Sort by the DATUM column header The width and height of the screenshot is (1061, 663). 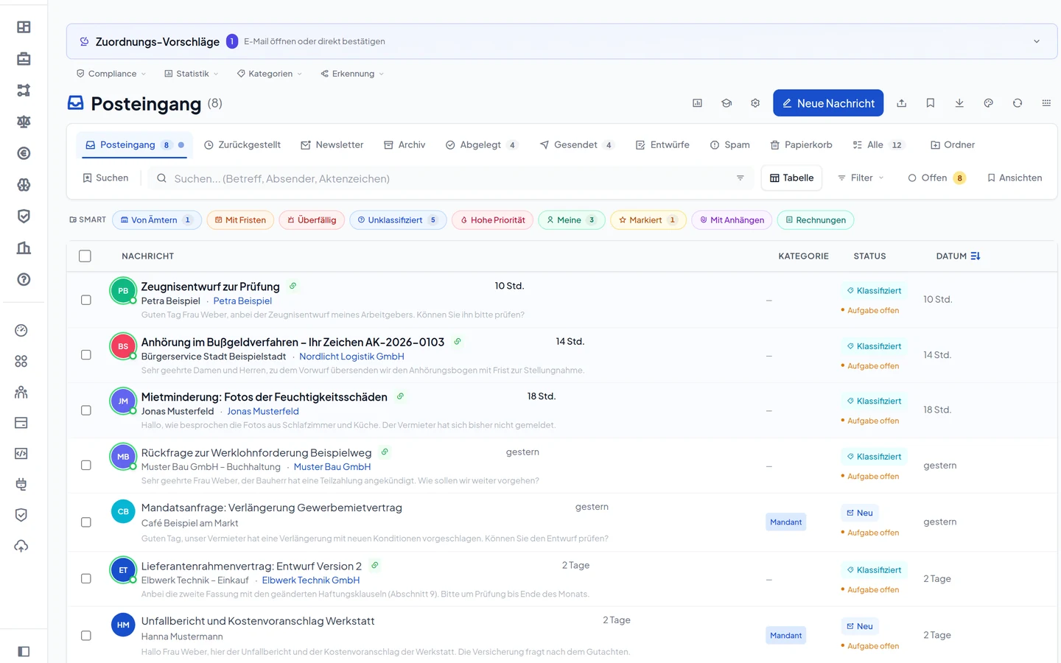(x=958, y=256)
